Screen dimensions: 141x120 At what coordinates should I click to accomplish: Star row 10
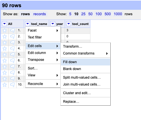5,85
